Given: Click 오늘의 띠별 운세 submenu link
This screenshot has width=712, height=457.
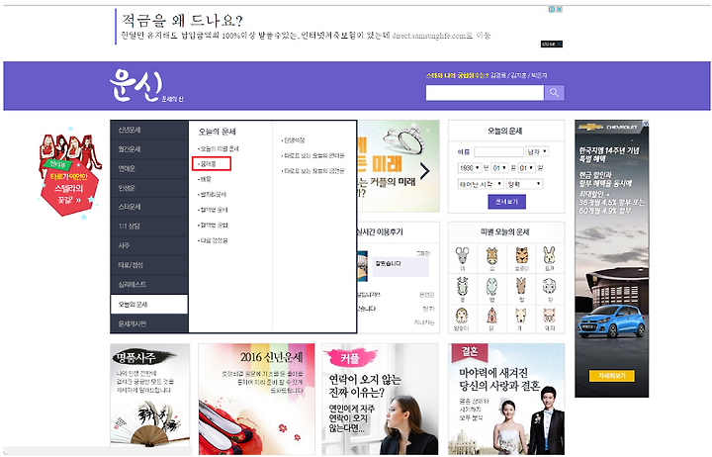Looking at the screenshot, I should point(219,148).
